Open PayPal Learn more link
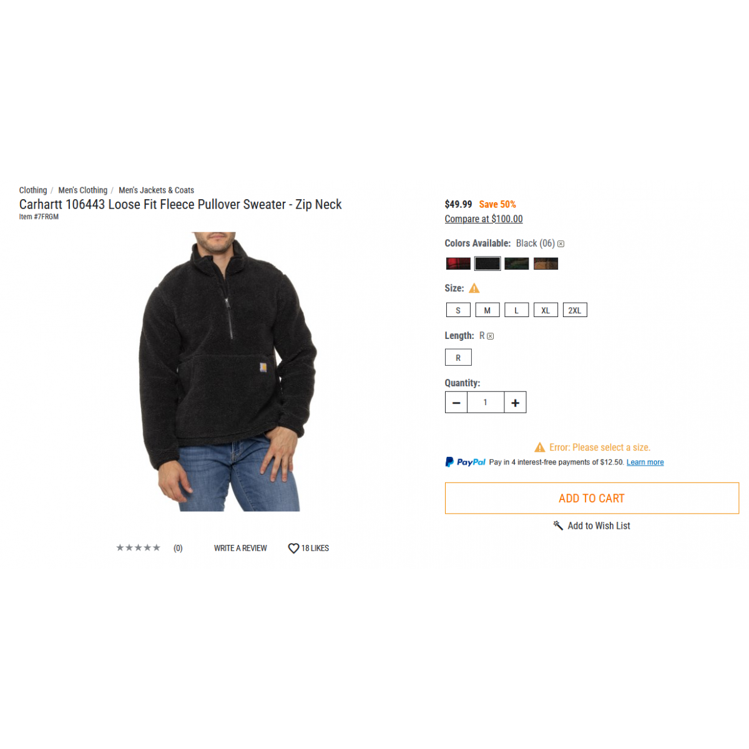 click(x=645, y=463)
